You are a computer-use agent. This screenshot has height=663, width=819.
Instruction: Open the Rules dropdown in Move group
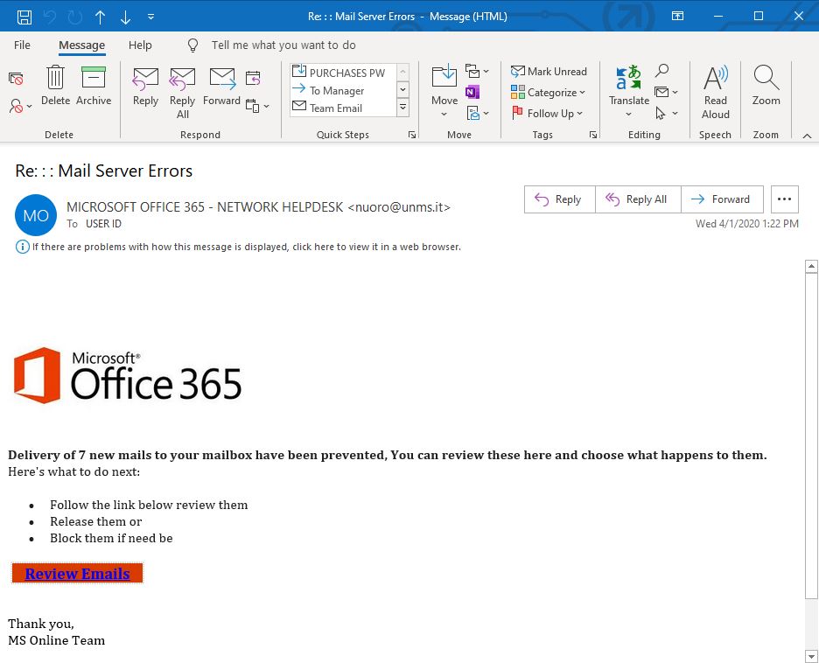point(476,71)
